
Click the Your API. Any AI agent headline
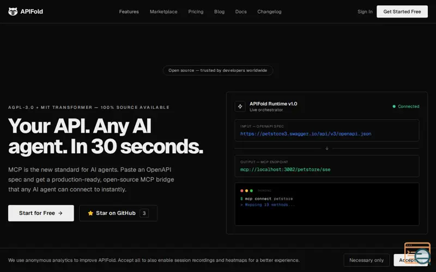point(106,137)
